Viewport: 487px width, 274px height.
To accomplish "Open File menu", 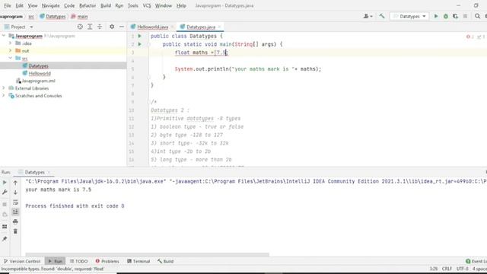I will (x=8, y=5).
